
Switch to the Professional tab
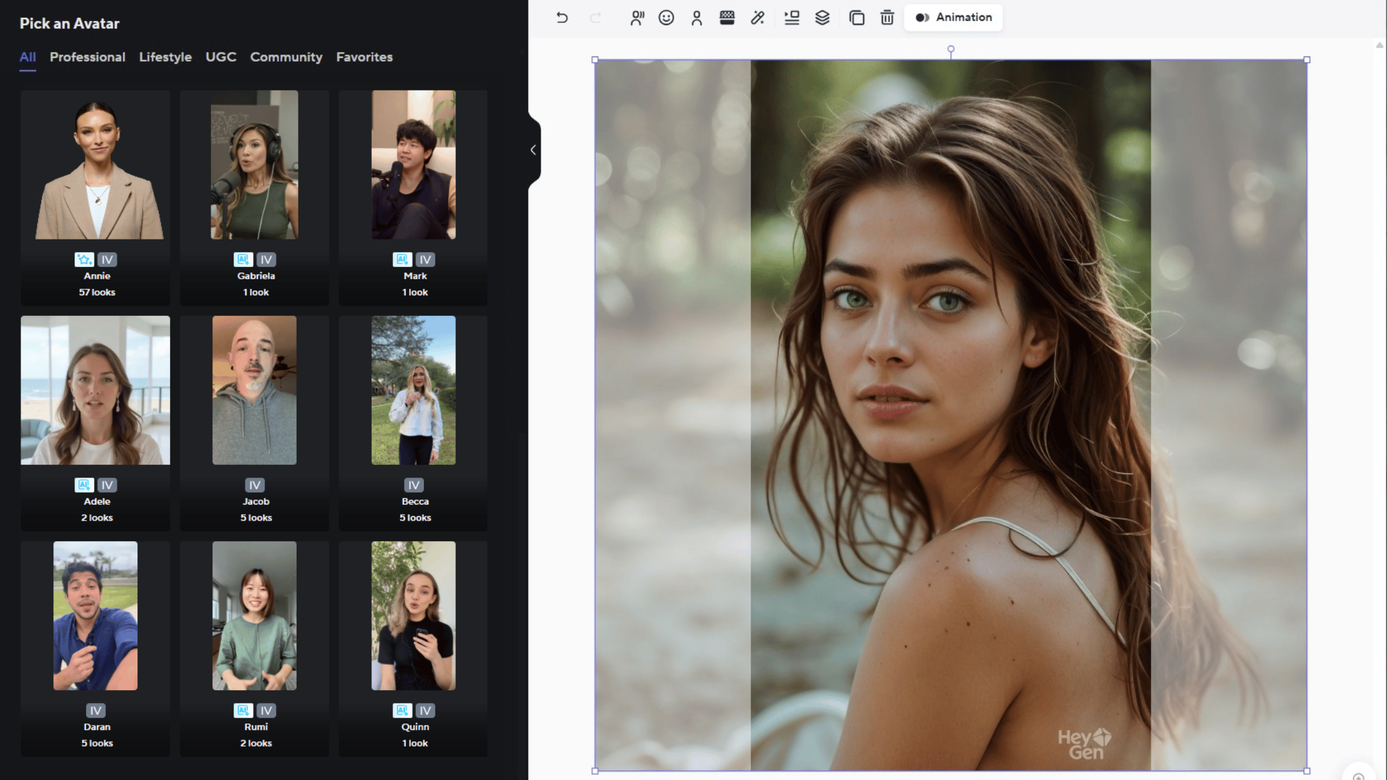88,57
